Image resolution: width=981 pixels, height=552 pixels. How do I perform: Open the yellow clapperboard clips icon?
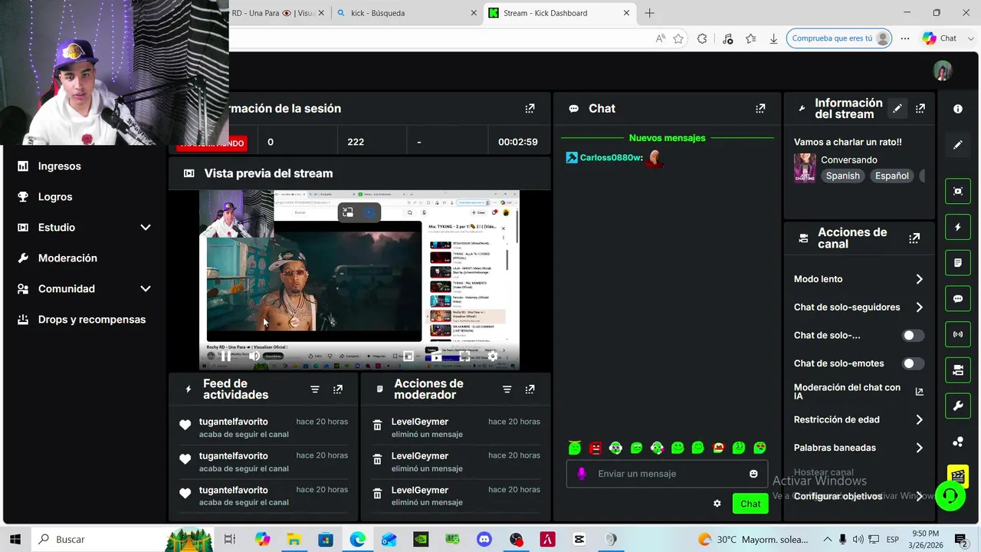click(958, 475)
